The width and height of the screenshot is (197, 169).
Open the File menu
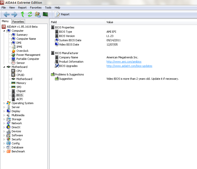click(4, 8)
